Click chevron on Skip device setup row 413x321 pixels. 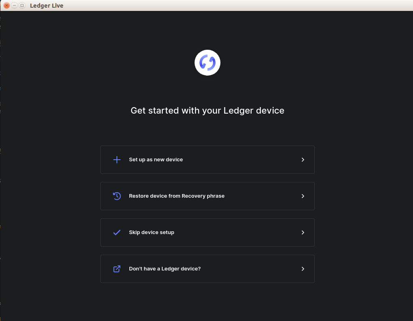(303, 232)
